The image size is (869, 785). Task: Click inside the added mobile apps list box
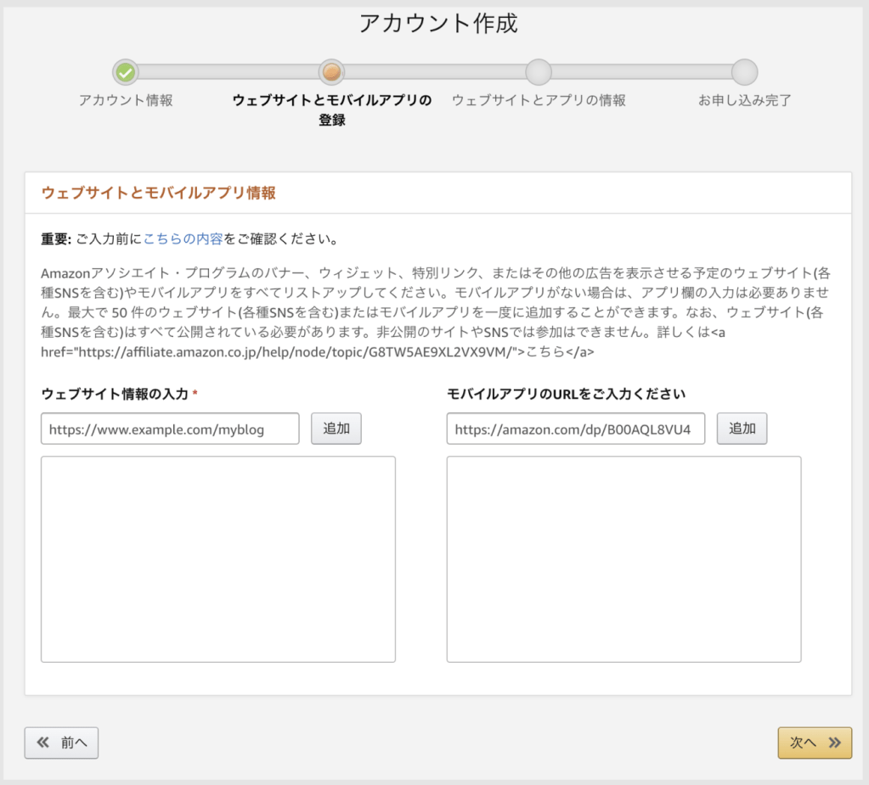tap(624, 558)
